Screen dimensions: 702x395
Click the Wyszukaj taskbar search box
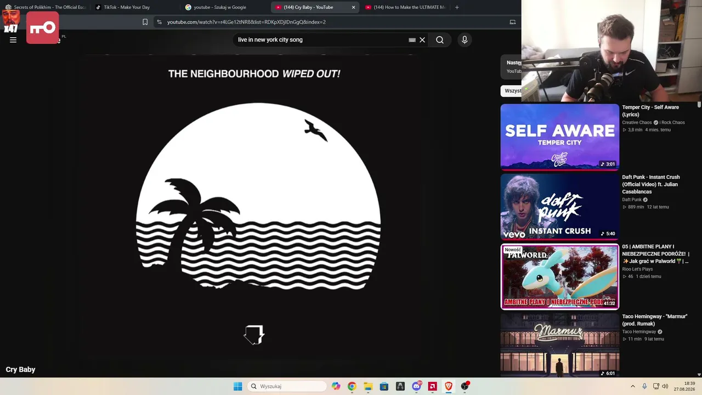click(287, 386)
